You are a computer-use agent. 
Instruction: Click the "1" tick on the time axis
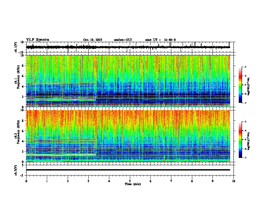pos(47,181)
